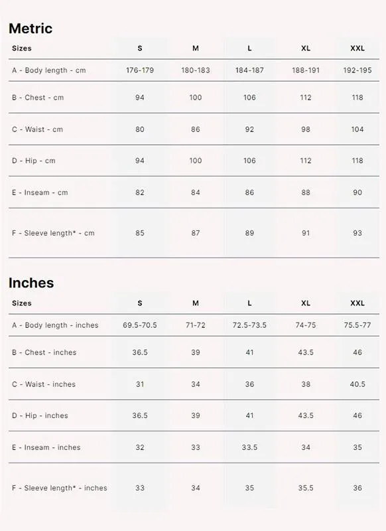386x531 pixels.
Task: Click the A - Body length - inches label
Action: pos(55,325)
